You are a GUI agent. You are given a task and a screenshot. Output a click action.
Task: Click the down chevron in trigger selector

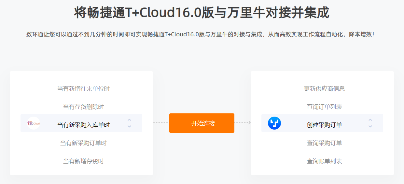coord(129,126)
